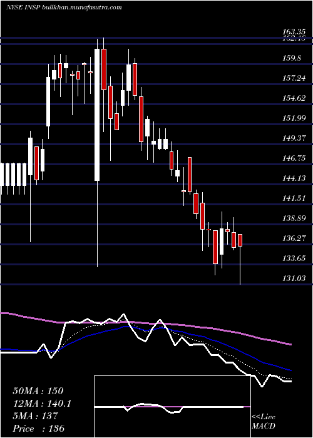This screenshot has width=313, height=438.
Task: Click the 144.13 price level label
Action: coord(293,178)
